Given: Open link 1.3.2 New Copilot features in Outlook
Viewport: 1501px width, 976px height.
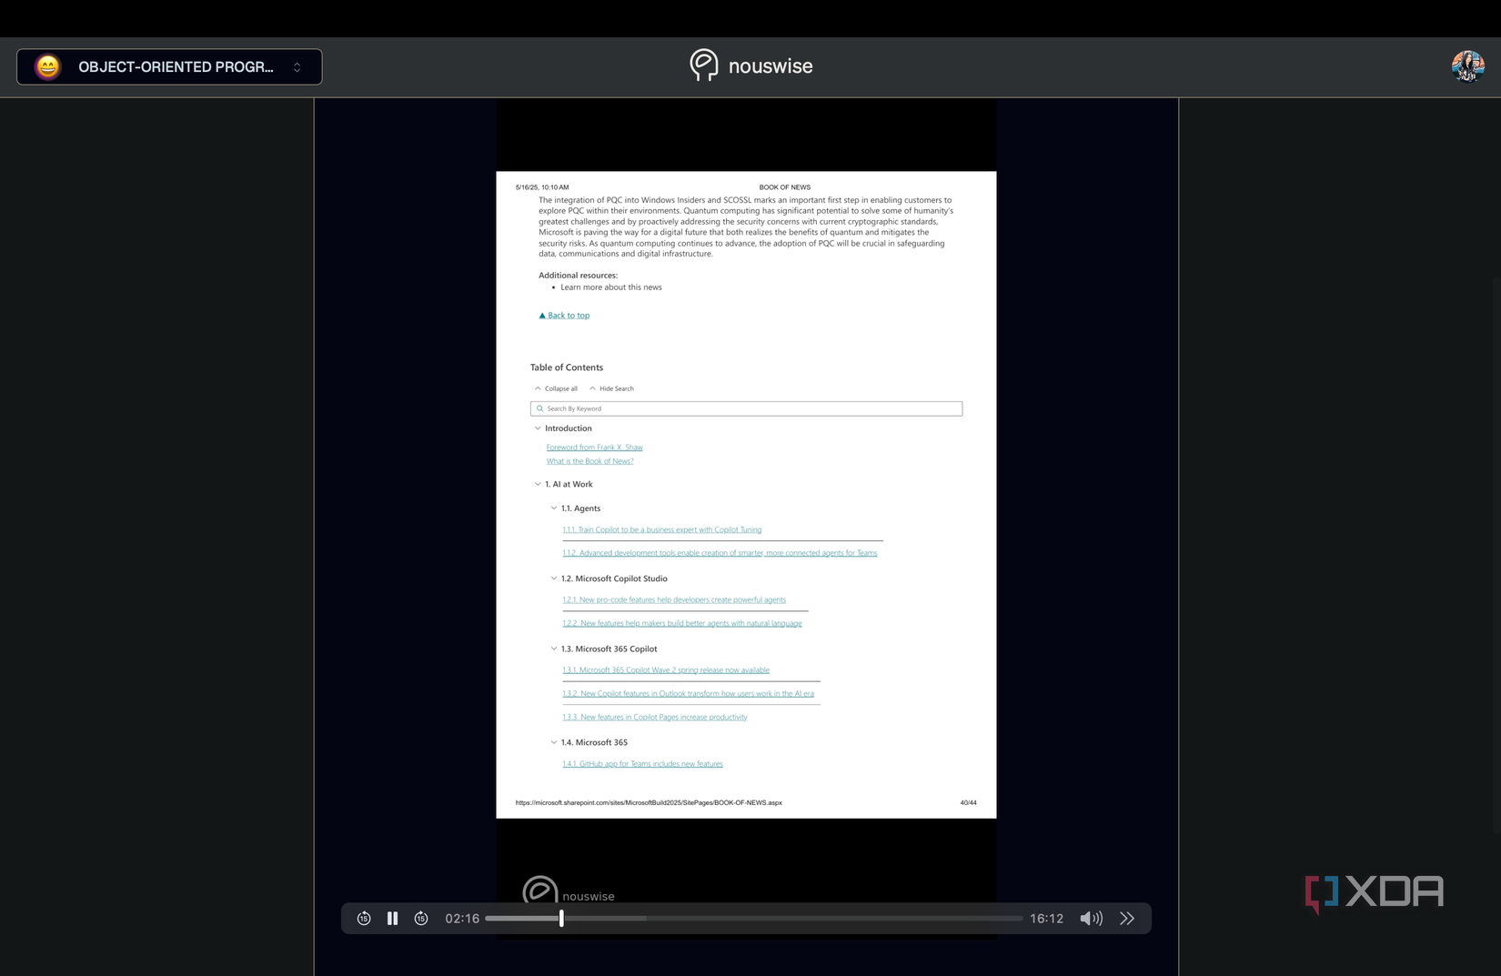Looking at the screenshot, I should coord(688,694).
